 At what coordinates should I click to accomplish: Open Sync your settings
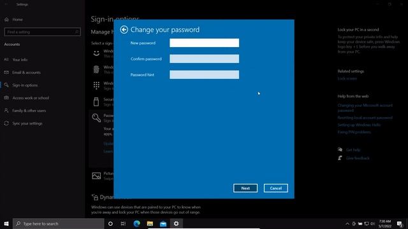click(x=27, y=123)
